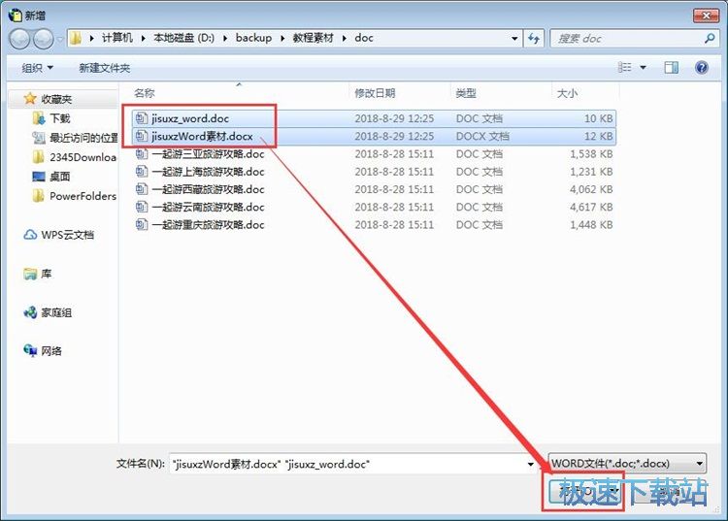This screenshot has height=521, width=728.
Task: Click the document icon of 一起游云南旅游攻略.doc
Action: coord(141,207)
